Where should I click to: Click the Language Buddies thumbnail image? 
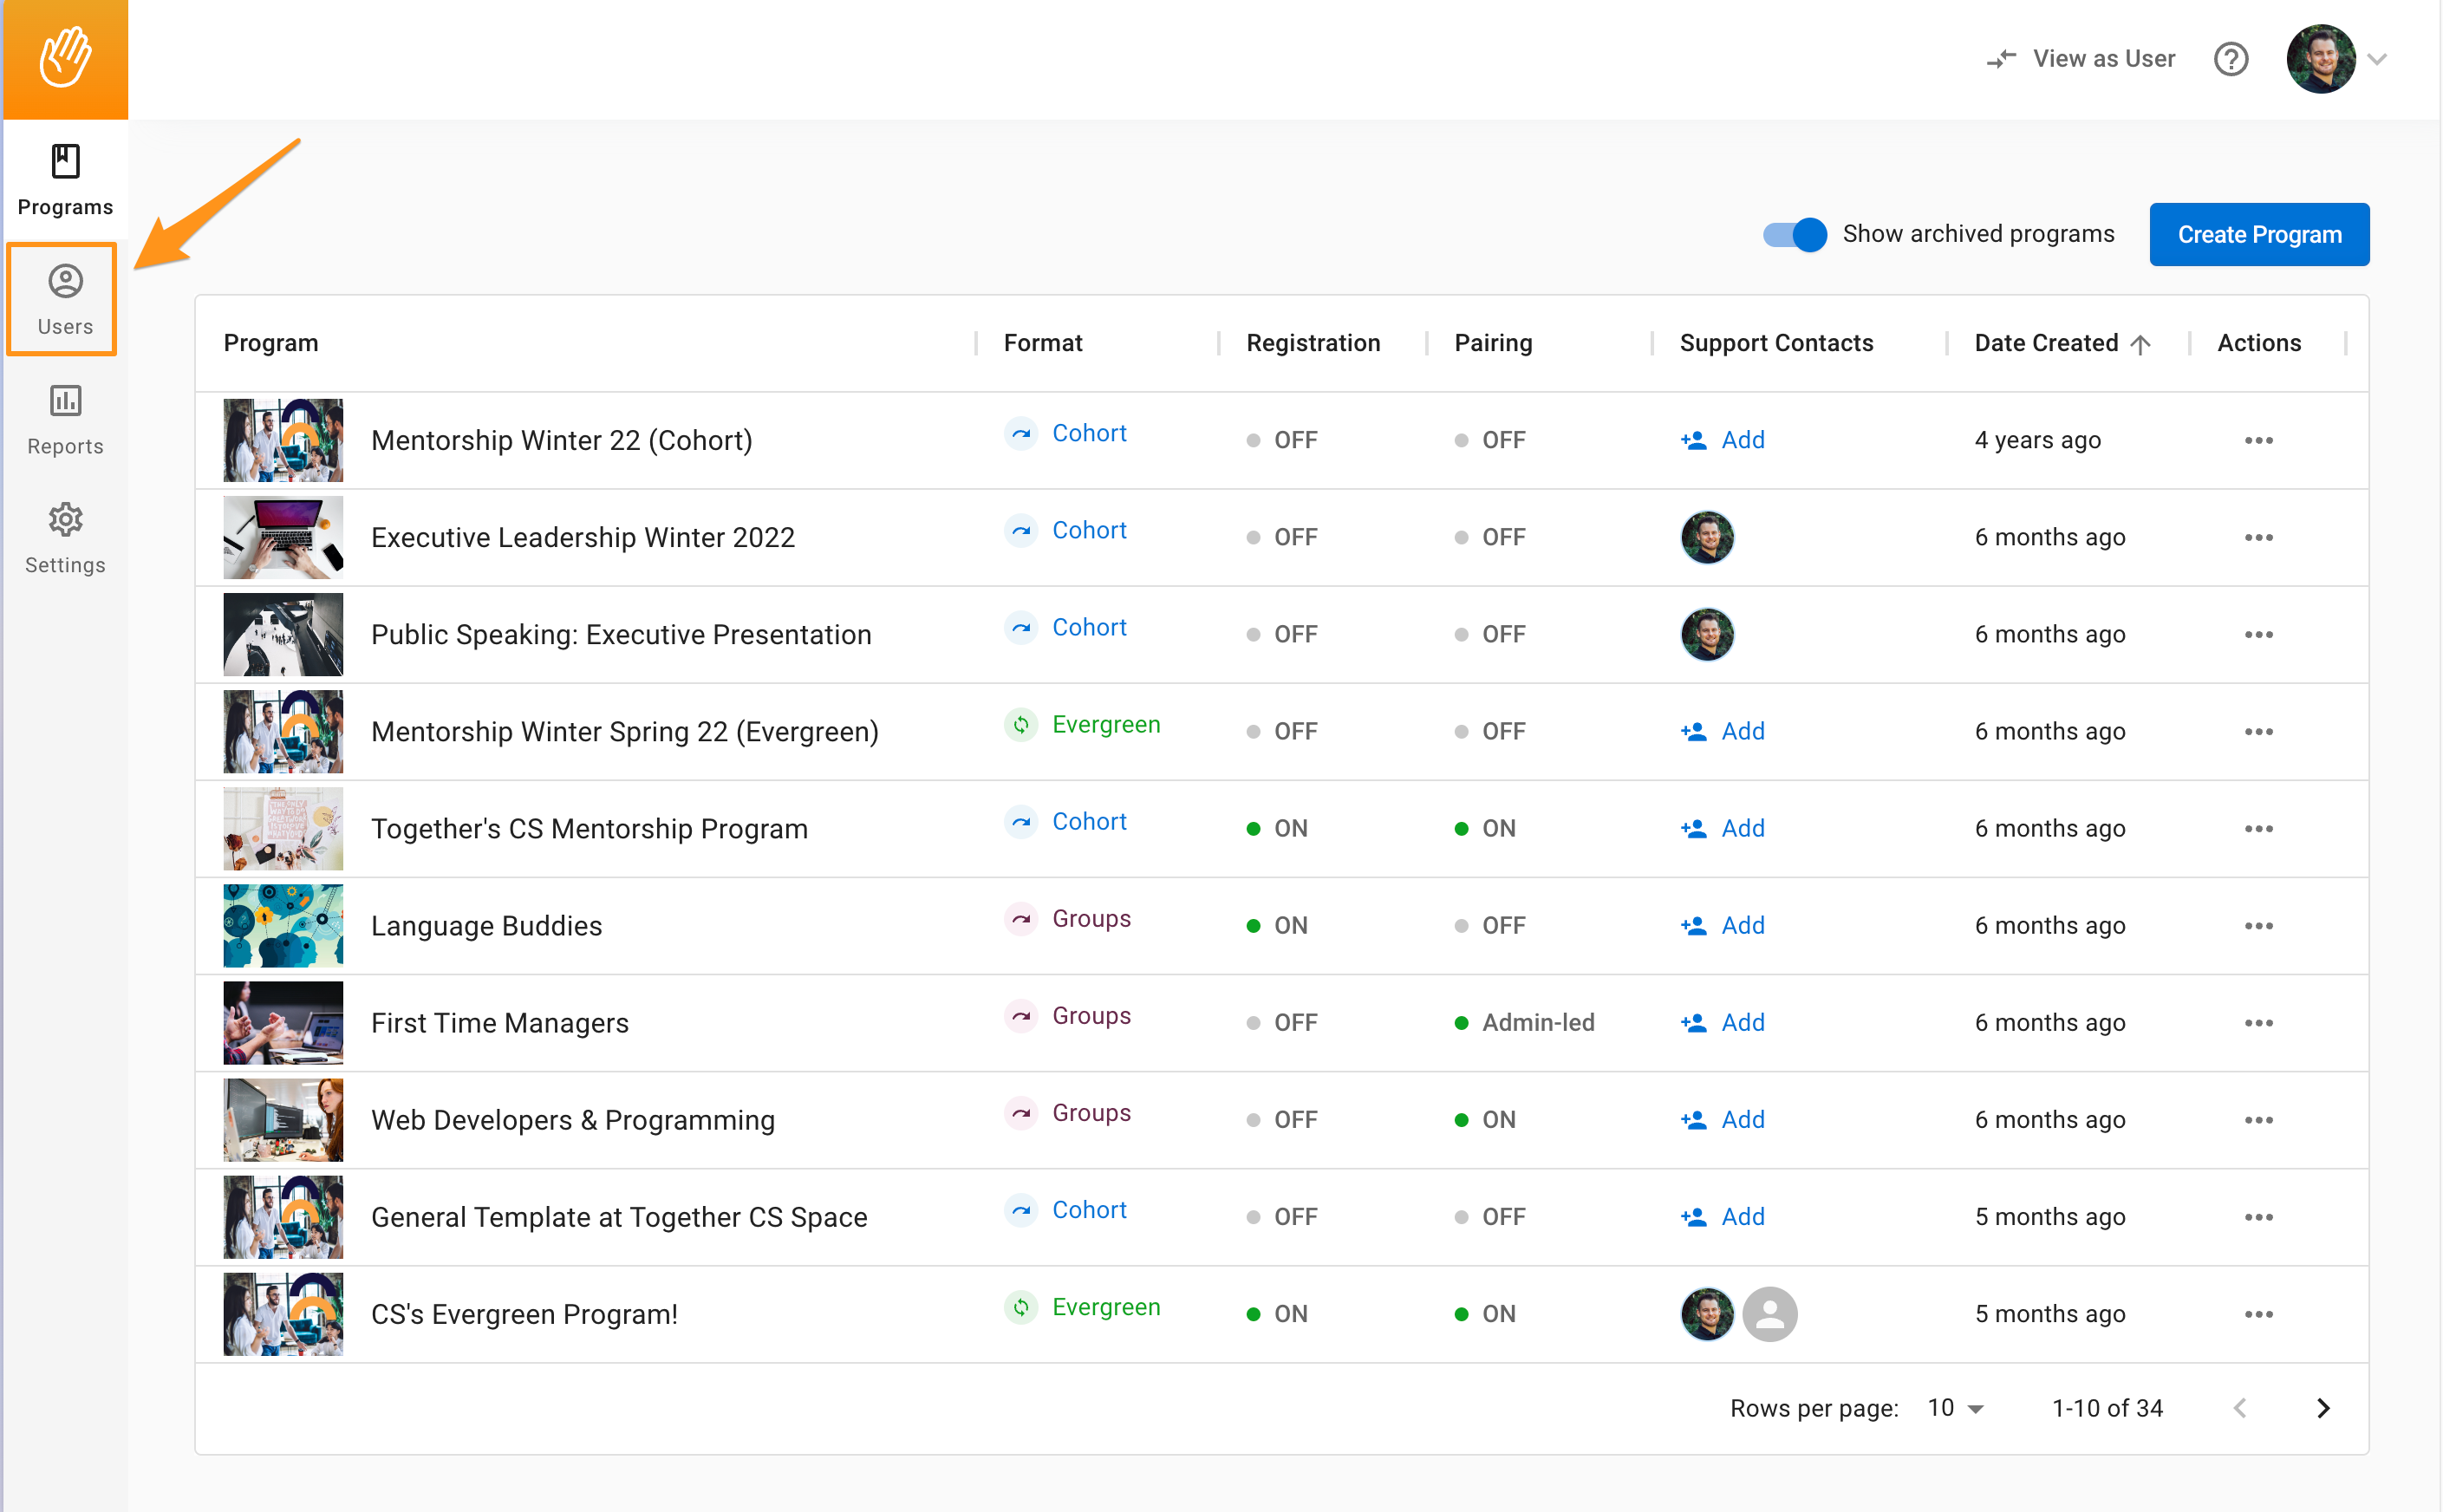pos(283,925)
